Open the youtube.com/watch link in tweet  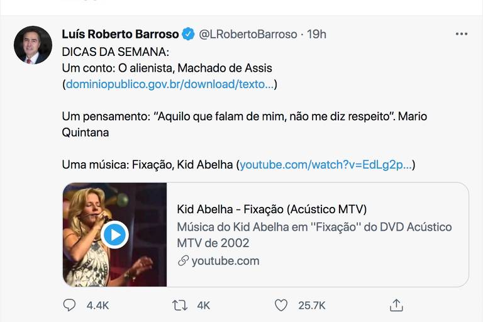click(326, 165)
